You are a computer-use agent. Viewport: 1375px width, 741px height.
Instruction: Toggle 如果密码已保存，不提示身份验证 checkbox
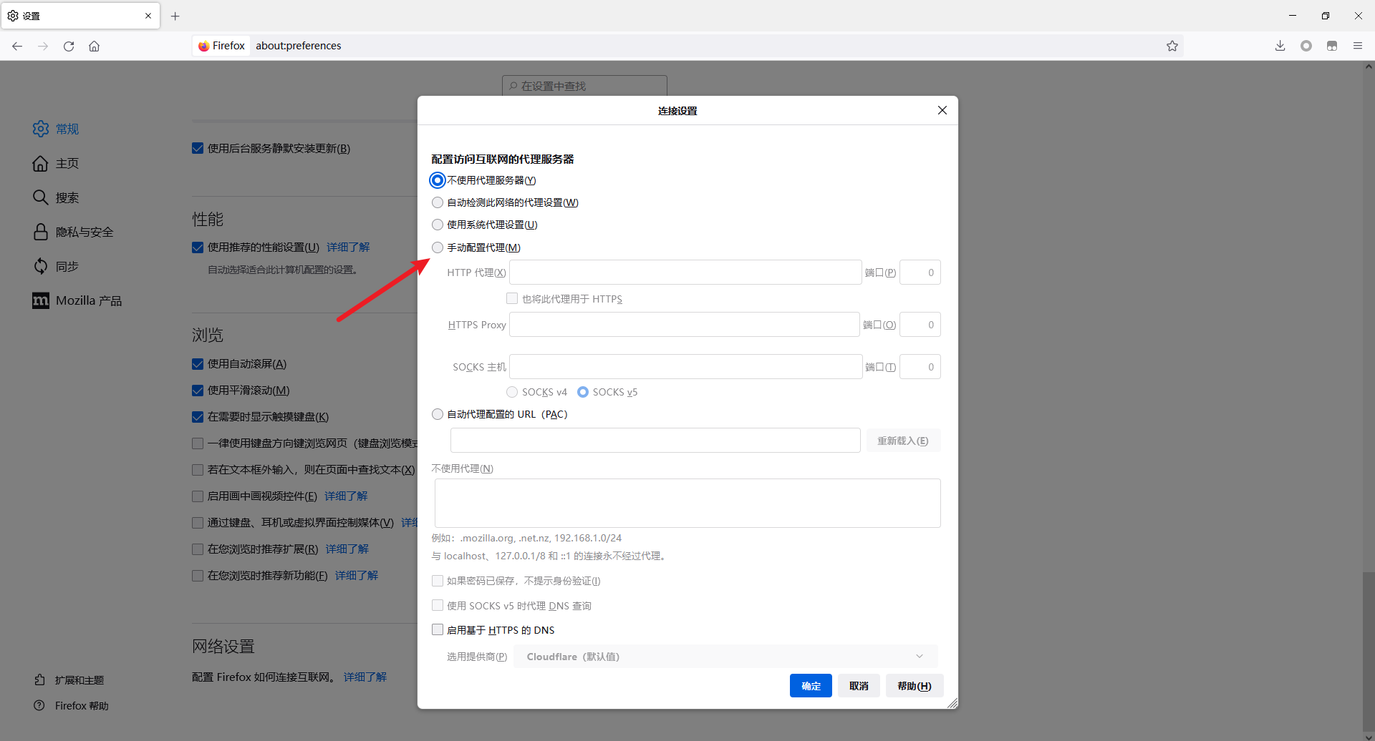click(438, 581)
